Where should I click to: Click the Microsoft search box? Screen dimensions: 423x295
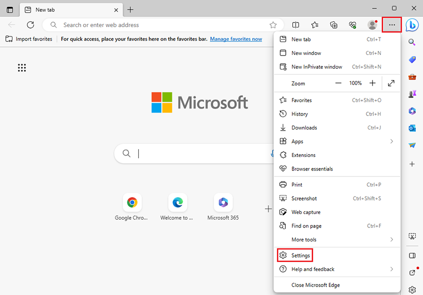click(194, 153)
